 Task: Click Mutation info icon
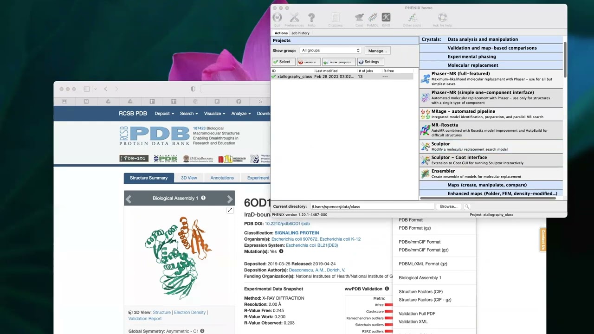click(x=281, y=251)
